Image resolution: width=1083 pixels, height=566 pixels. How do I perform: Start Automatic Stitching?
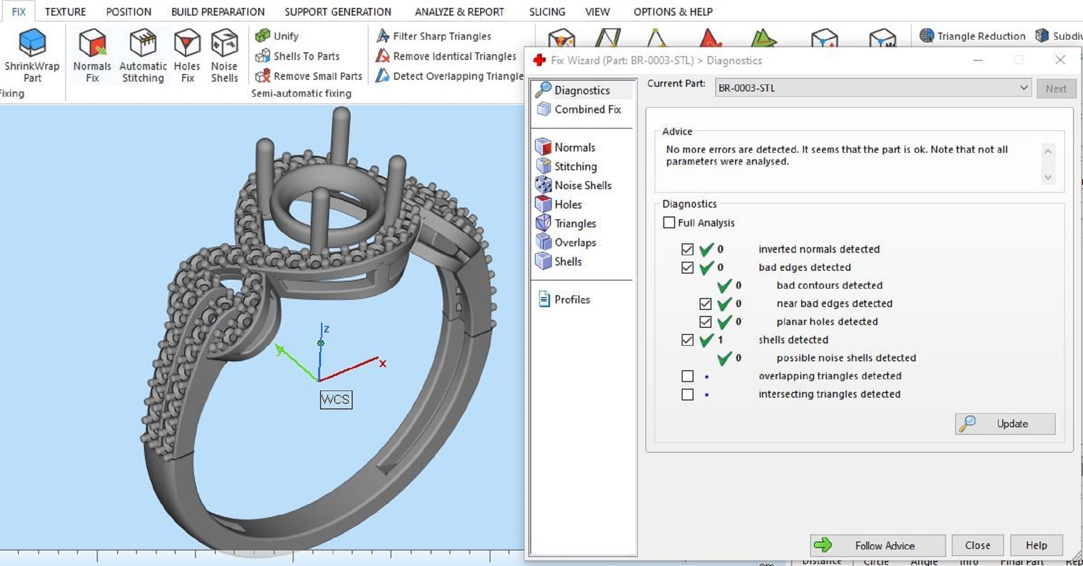143,56
